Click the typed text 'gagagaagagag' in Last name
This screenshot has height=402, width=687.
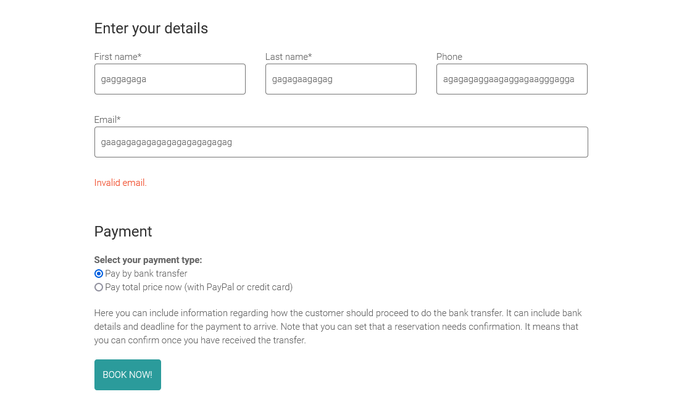[302, 79]
